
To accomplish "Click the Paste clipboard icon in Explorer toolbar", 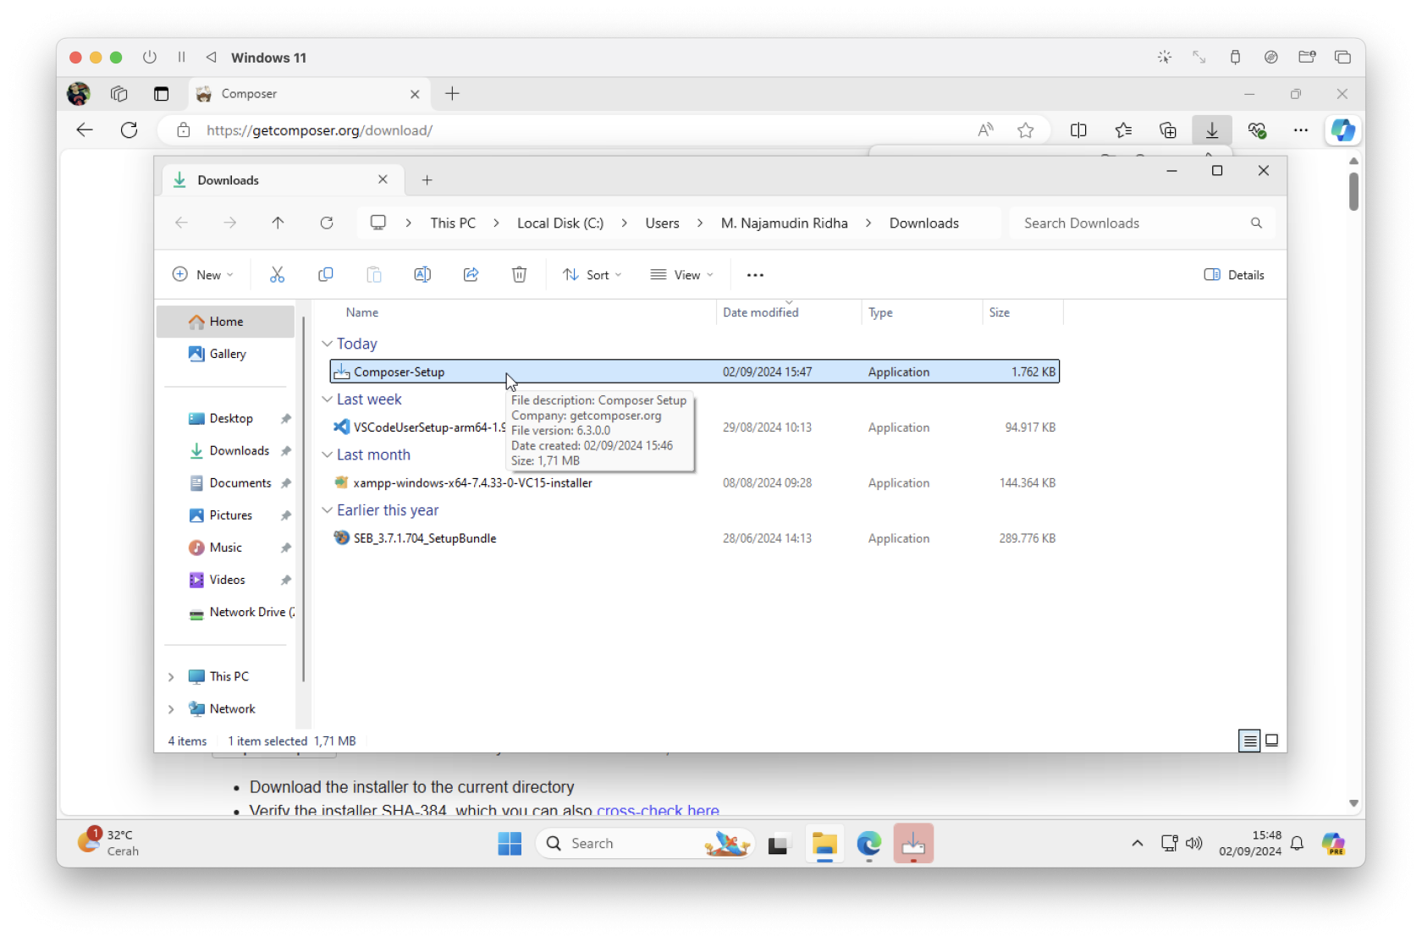I will click(x=374, y=274).
